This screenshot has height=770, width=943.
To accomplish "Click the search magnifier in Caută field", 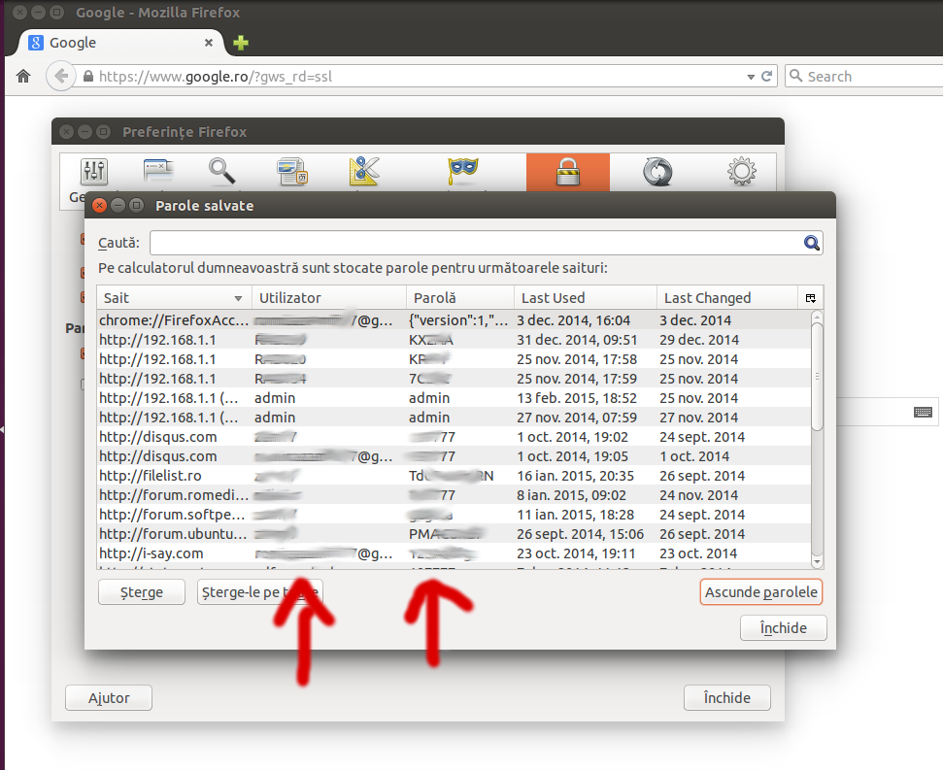I will coord(811,243).
